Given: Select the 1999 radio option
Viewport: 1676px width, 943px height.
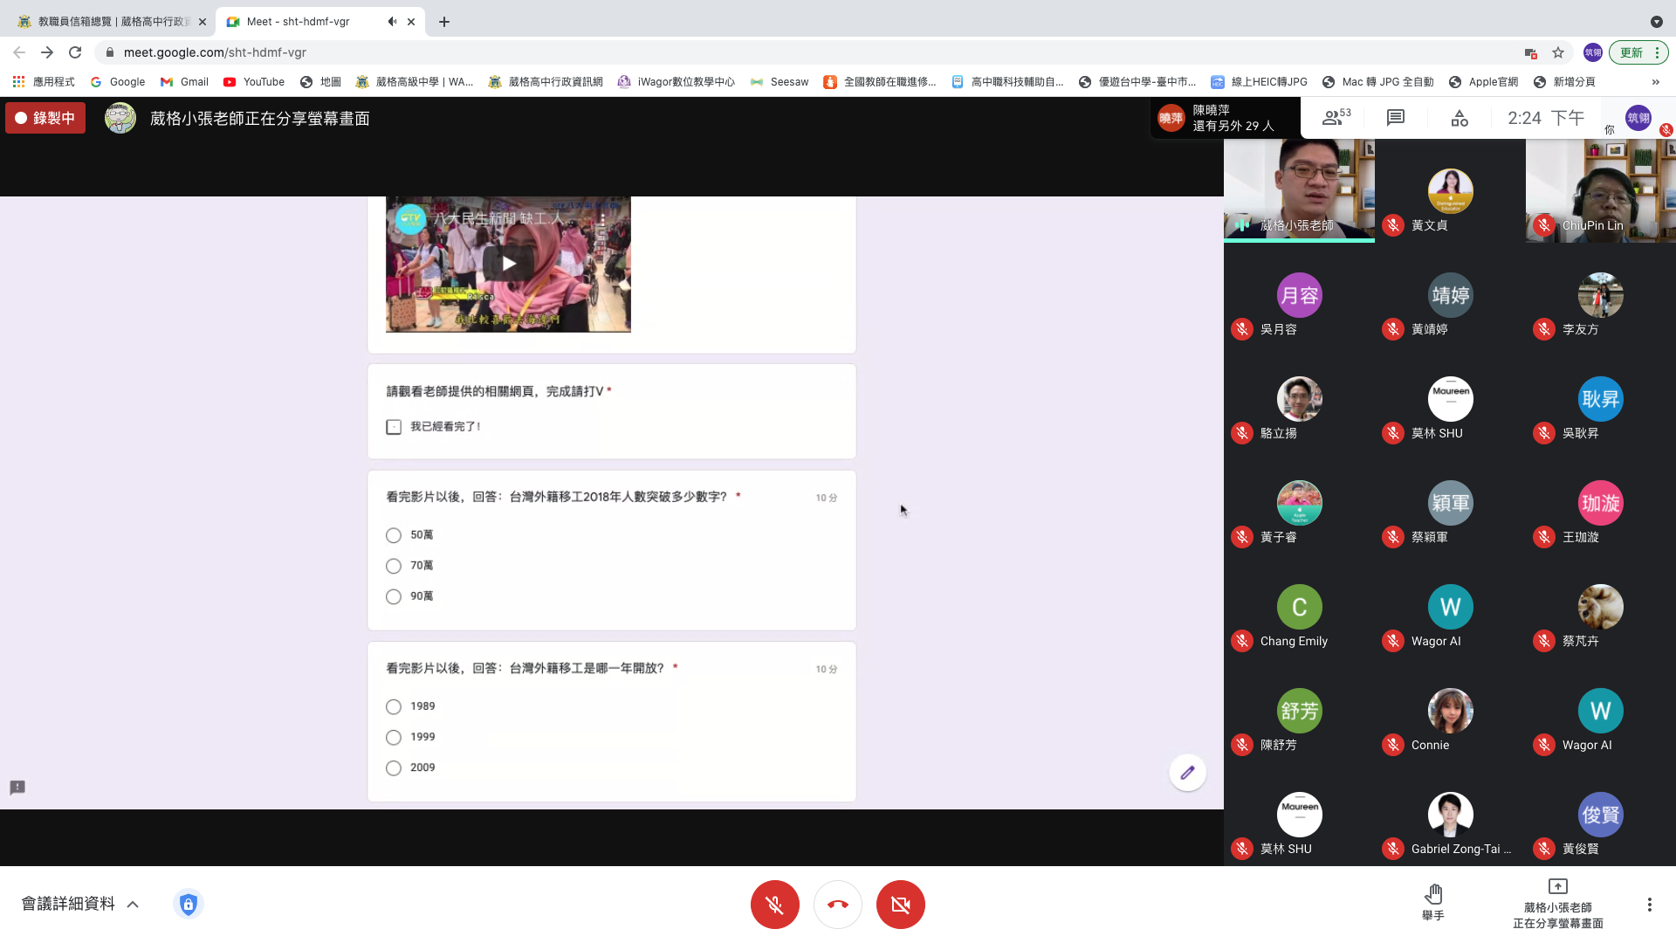Looking at the screenshot, I should (394, 738).
